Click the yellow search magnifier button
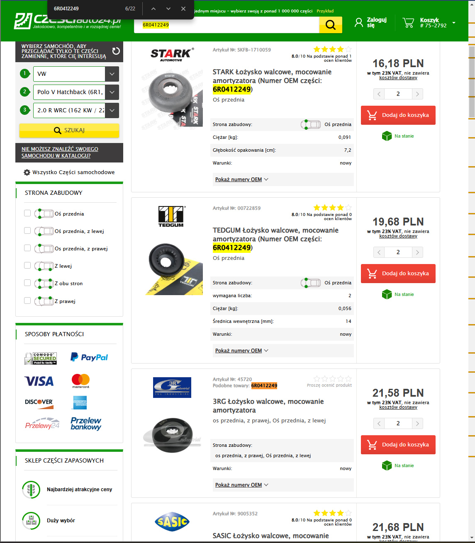This screenshot has width=475, height=543. (x=331, y=25)
